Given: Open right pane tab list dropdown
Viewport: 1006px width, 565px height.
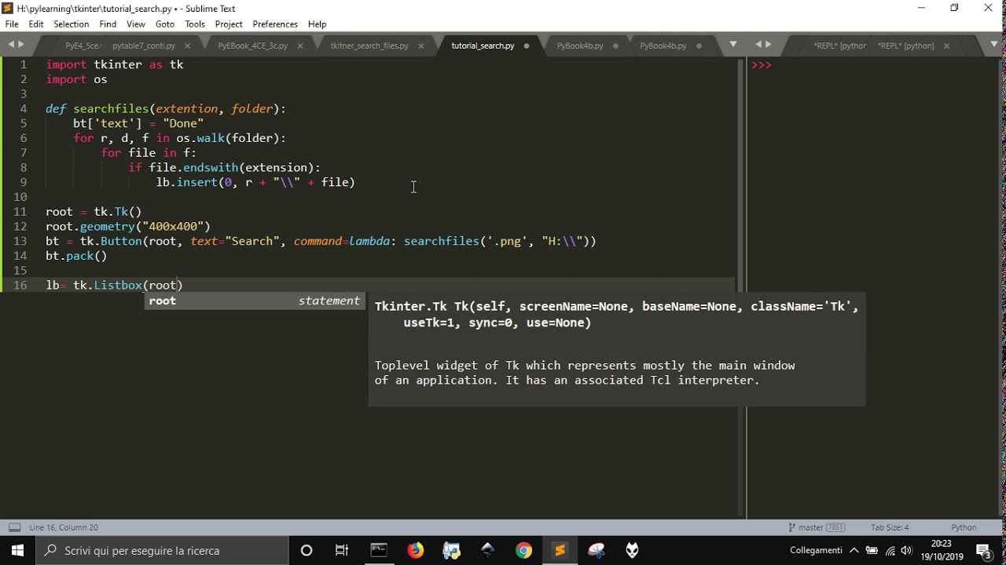Looking at the screenshot, I should coord(994,45).
